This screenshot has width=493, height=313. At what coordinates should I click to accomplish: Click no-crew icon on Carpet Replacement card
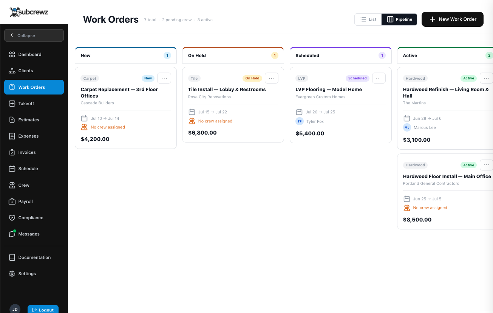tap(84, 127)
